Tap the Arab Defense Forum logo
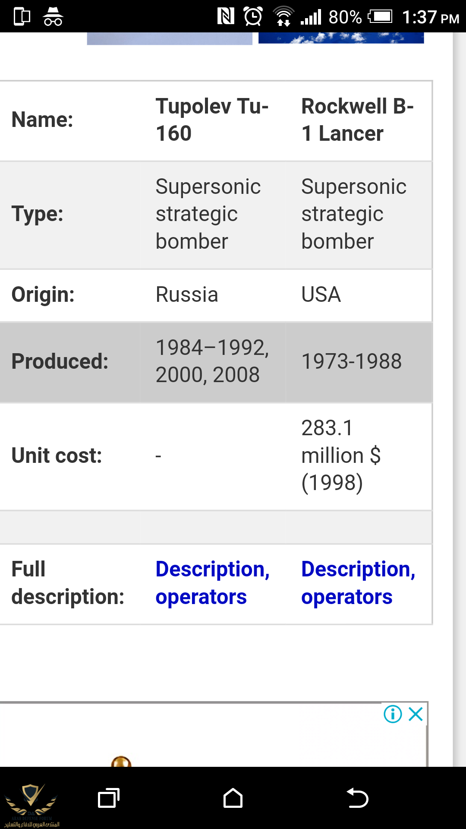Image resolution: width=466 pixels, height=829 pixels. (x=31, y=805)
